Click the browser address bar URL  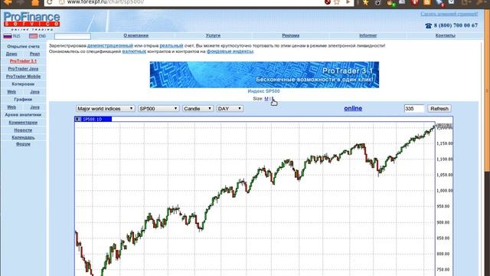pos(106,2)
